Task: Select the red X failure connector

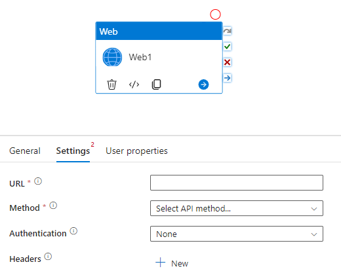Action: pyautogui.click(x=228, y=62)
